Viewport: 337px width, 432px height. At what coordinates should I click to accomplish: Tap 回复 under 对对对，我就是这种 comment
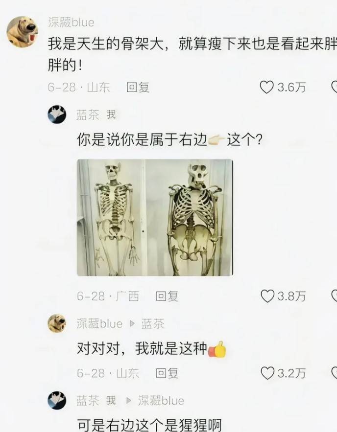click(x=167, y=373)
